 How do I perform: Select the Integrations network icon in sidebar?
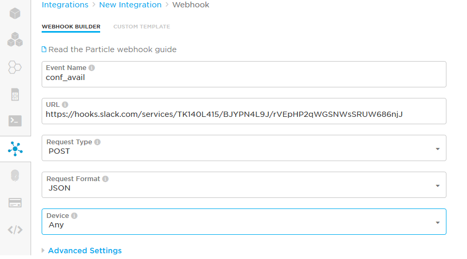pyautogui.click(x=15, y=149)
